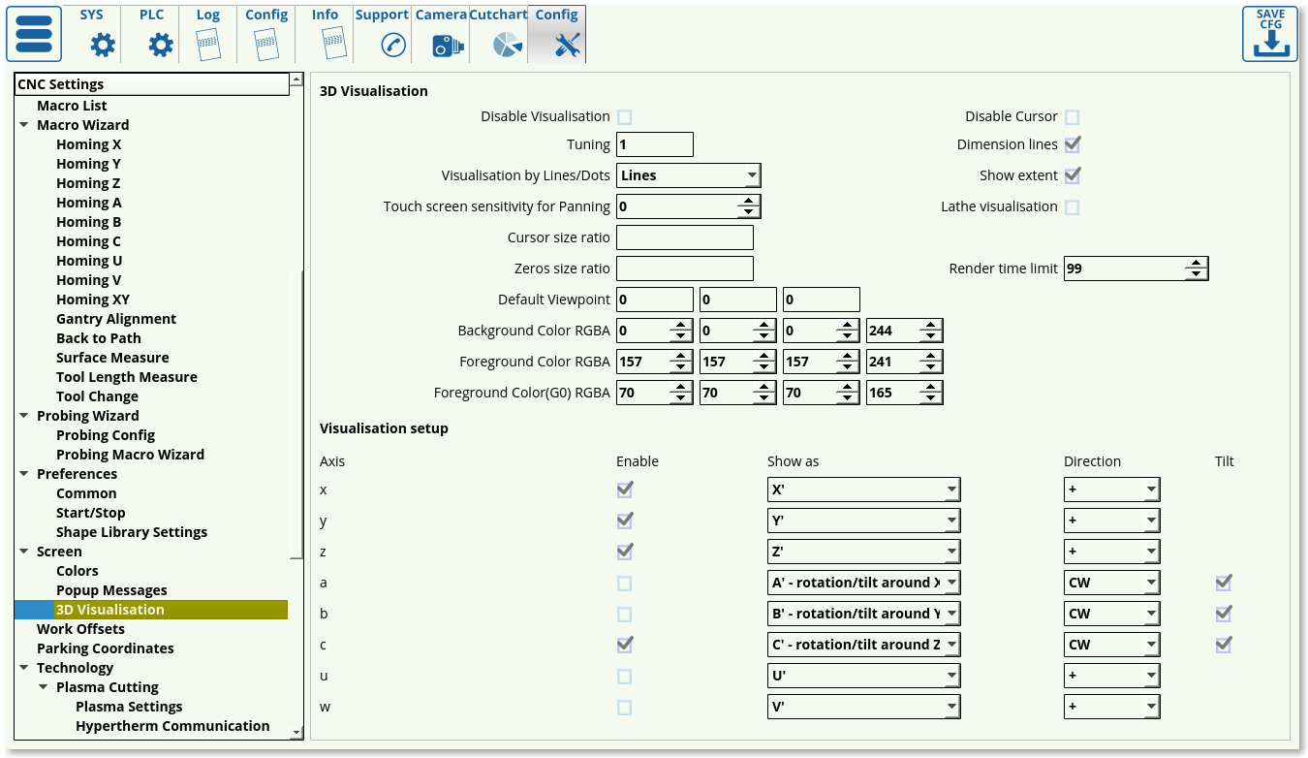The width and height of the screenshot is (1308, 758).
Task: Open the Log viewer icon
Action: pos(208,44)
